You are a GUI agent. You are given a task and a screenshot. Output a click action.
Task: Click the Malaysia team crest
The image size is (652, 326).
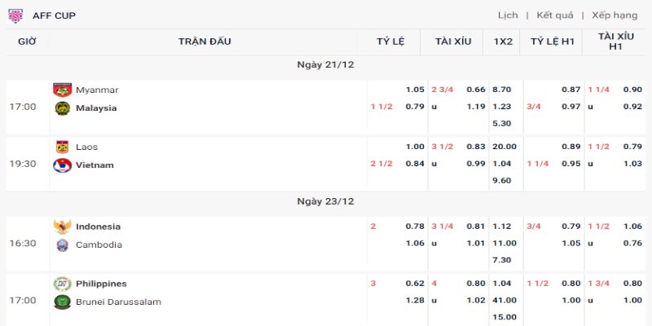pyautogui.click(x=62, y=108)
